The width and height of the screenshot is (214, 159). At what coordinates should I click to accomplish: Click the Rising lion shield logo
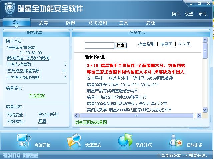point(10,8)
